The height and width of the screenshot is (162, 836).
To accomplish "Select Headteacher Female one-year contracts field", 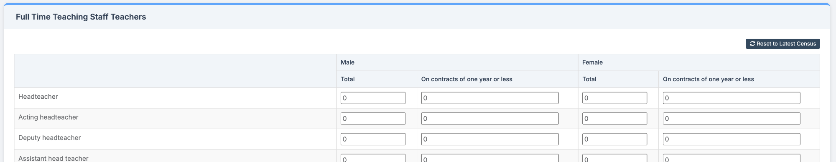I will [x=731, y=98].
